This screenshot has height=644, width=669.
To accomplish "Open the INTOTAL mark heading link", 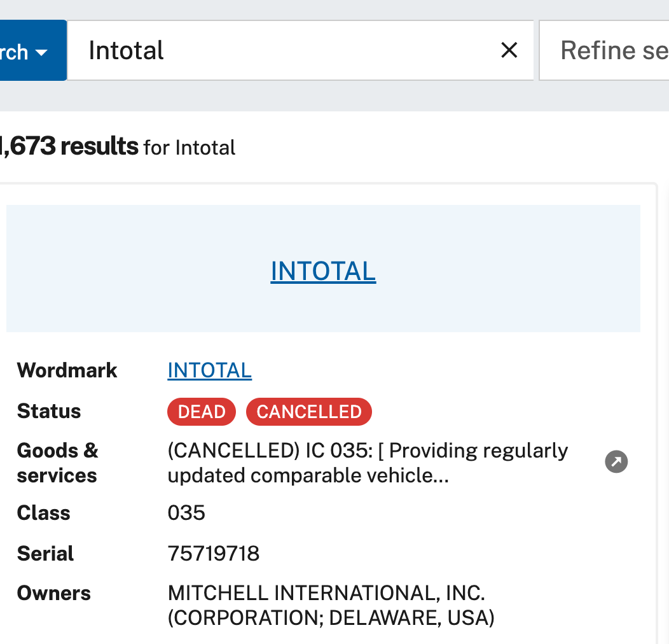I will tap(323, 271).
